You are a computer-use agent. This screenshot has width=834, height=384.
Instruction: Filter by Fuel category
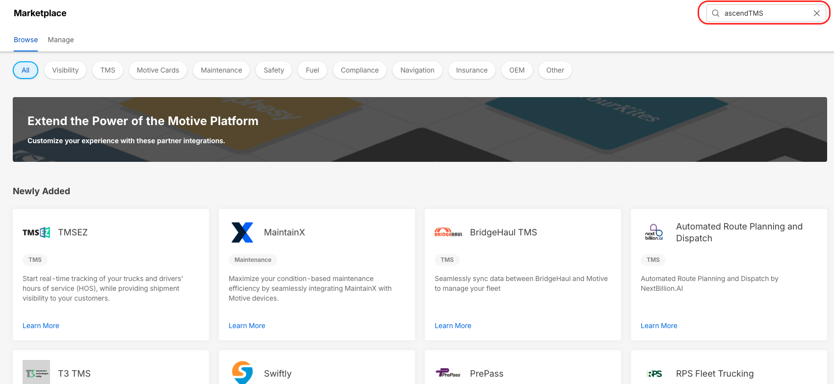coord(313,70)
